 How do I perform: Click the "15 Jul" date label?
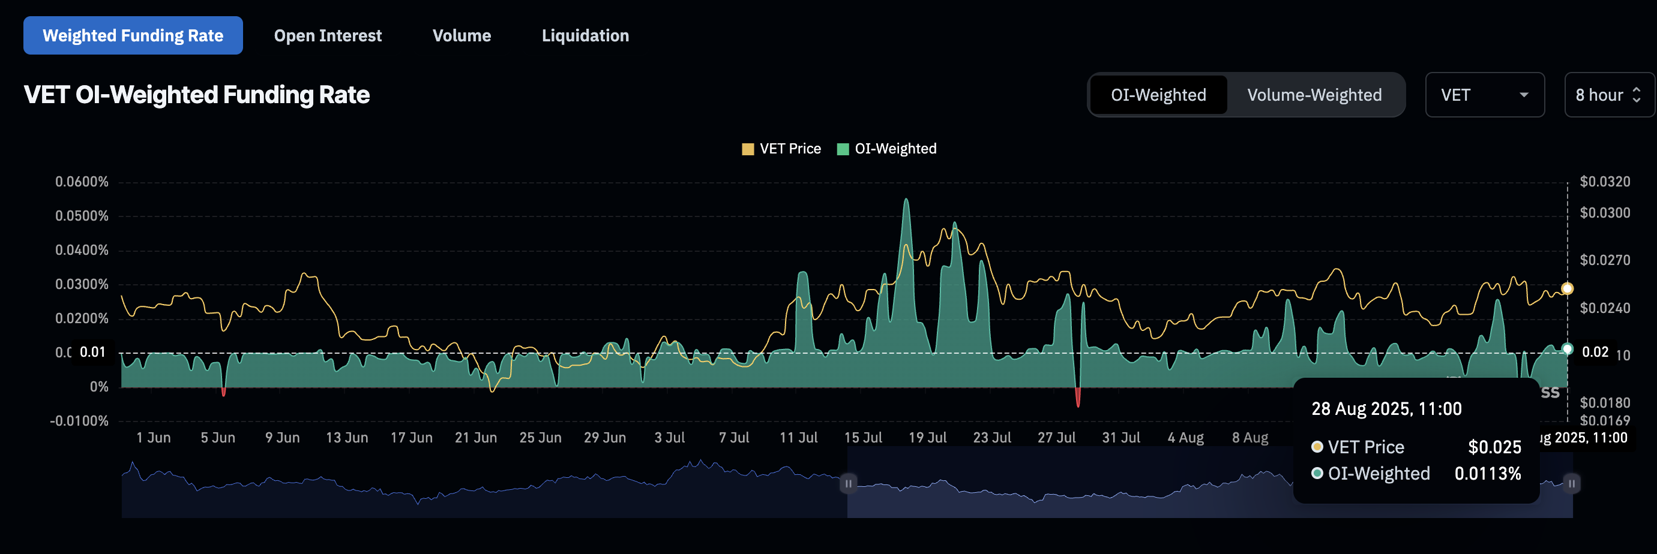[863, 438]
